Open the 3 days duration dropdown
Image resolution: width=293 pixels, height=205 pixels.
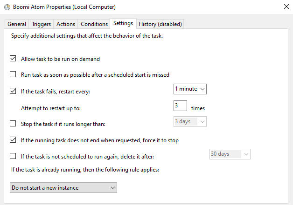190,122
